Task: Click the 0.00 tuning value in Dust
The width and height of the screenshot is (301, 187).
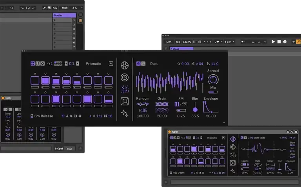Action: 185,64
